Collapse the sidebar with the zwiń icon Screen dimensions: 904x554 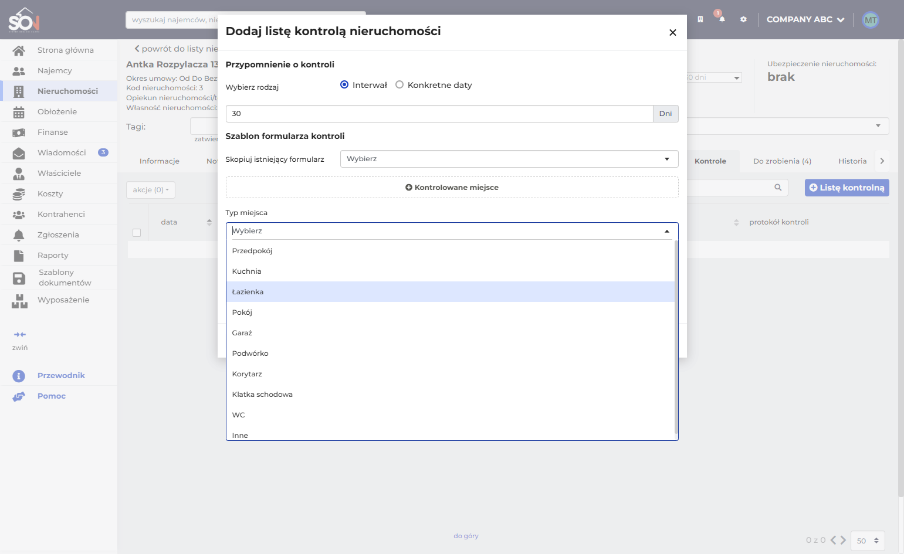(x=20, y=335)
